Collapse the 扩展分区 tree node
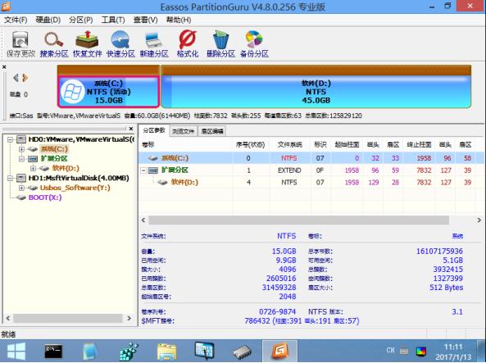 point(21,159)
